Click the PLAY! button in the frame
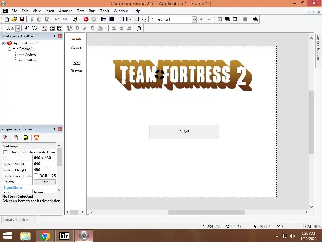The image size is (322, 242). click(184, 132)
